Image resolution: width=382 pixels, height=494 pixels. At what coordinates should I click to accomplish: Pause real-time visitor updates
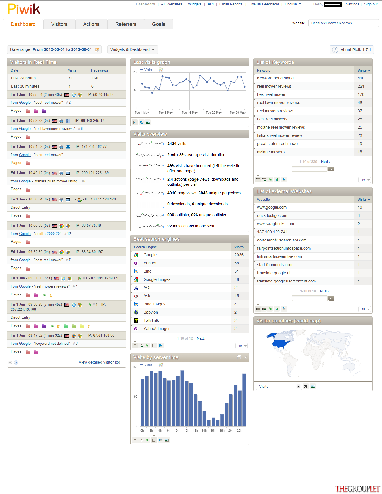[x=10, y=363]
